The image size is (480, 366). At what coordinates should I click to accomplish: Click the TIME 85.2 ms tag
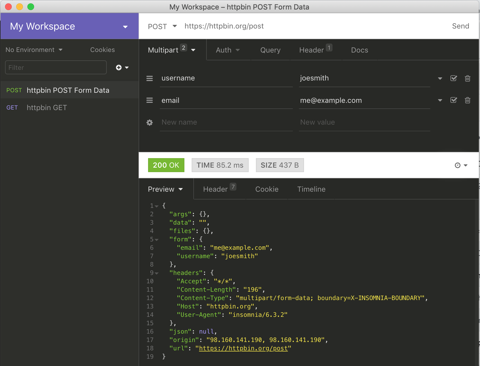pyautogui.click(x=220, y=165)
